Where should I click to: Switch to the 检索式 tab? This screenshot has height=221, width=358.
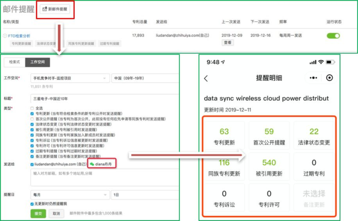point(14,62)
